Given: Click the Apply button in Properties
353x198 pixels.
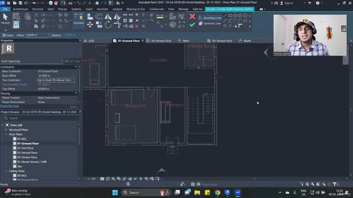Looking at the screenshot, I should pyautogui.click(x=73, y=107).
